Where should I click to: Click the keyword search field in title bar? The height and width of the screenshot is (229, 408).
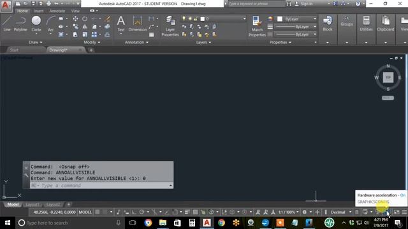click(256, 4)
